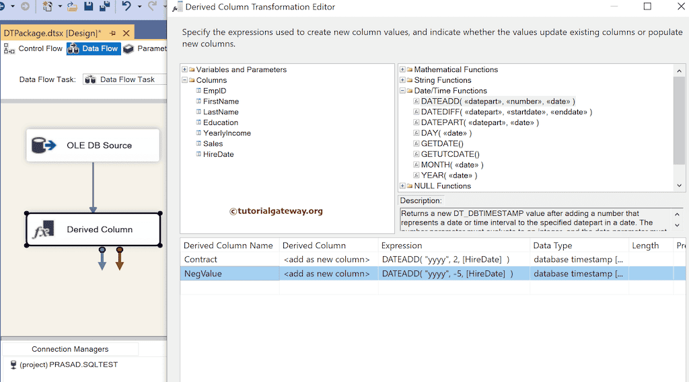Select the HireDate column

click(x=219, y=154)
